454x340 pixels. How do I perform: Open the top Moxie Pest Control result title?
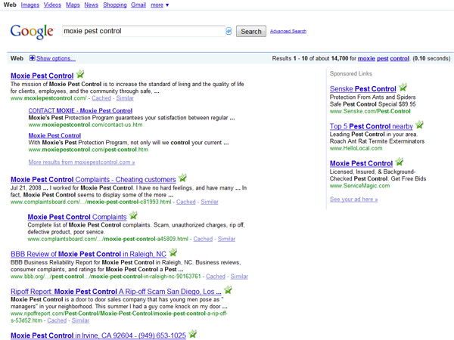coord(42,76)
